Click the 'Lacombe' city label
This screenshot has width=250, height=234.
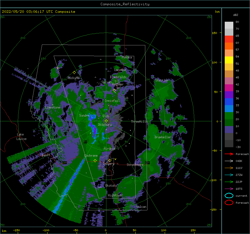(120, 70)
